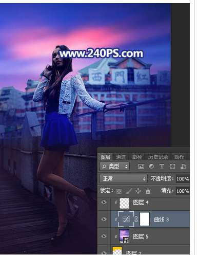Switch to the 路径 tab
The height and width of the screenshot is (255, 197).
[x=137, y=157]
